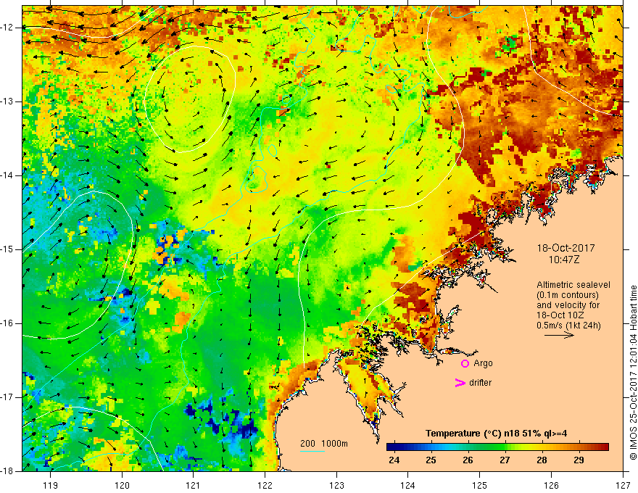Click the '26' color bar tick label
Screen dimensions: 638x493
468,460
